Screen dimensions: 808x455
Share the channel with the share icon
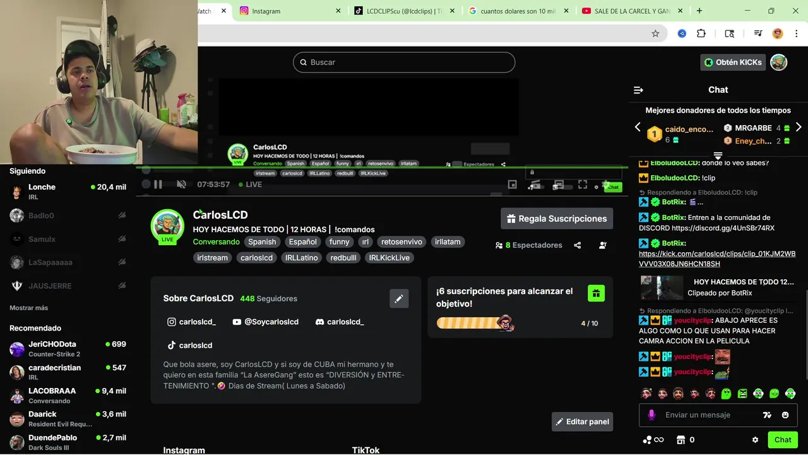578,245
